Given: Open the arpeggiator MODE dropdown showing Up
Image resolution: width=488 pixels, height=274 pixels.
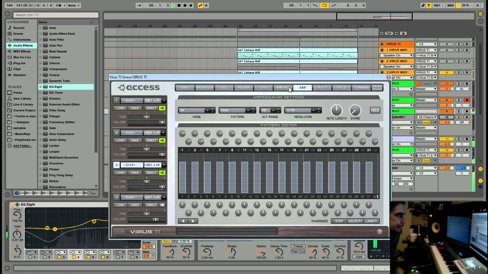Looking at the screenshot, I should 196,110.
